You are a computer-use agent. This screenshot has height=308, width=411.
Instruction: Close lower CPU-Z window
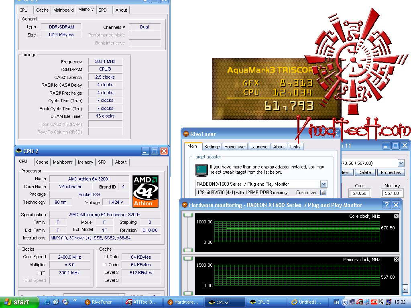point(164,151)
